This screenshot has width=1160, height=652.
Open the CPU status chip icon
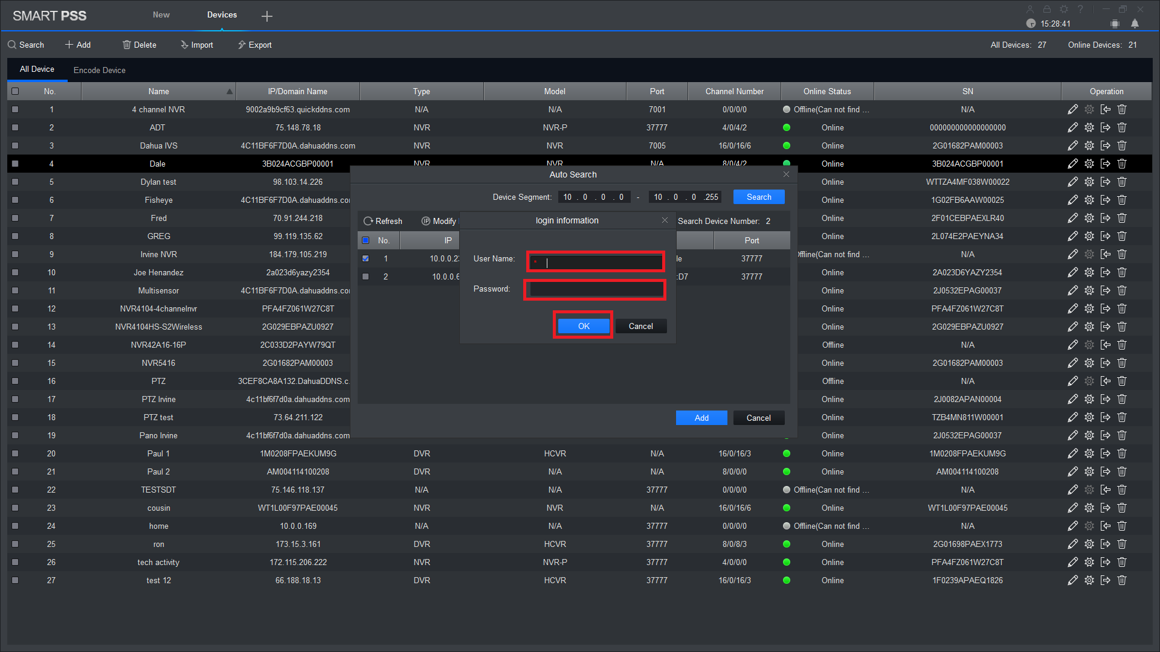1115,24
